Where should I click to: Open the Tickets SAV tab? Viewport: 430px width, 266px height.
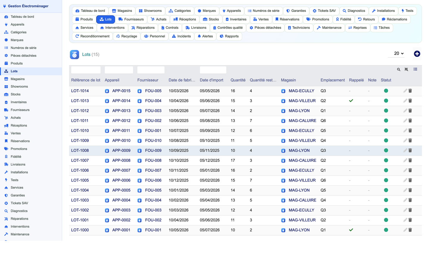(324, 11)
